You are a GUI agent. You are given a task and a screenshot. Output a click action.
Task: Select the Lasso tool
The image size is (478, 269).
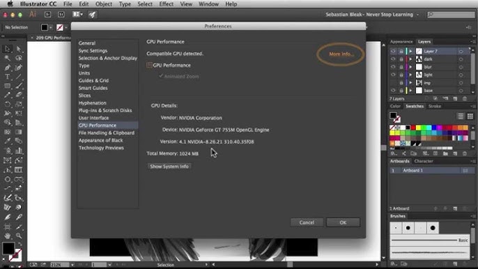pos(19,58)
